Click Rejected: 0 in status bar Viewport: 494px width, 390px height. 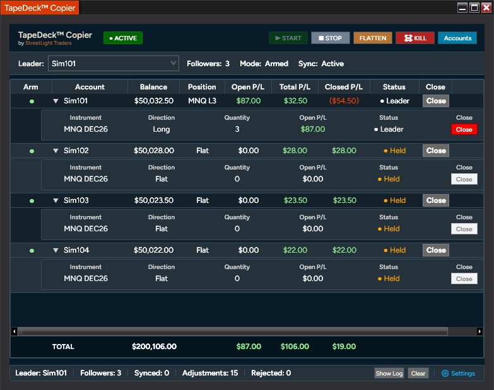pos(271,373)
